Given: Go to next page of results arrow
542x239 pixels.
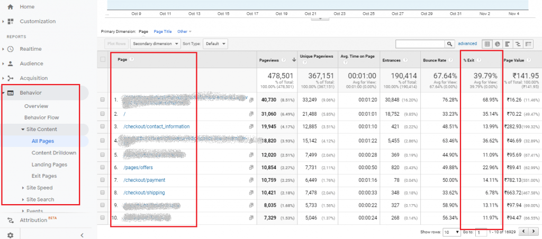Looking at the screenshot, I should pos(532,232).
